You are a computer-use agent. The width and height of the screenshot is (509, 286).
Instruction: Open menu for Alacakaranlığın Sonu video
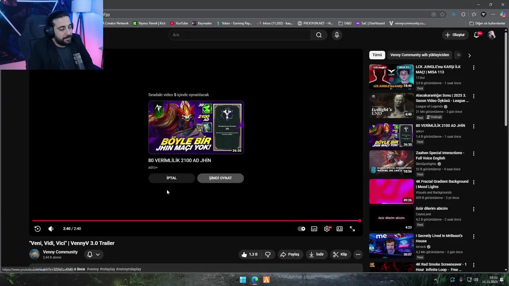coord(473,96)
